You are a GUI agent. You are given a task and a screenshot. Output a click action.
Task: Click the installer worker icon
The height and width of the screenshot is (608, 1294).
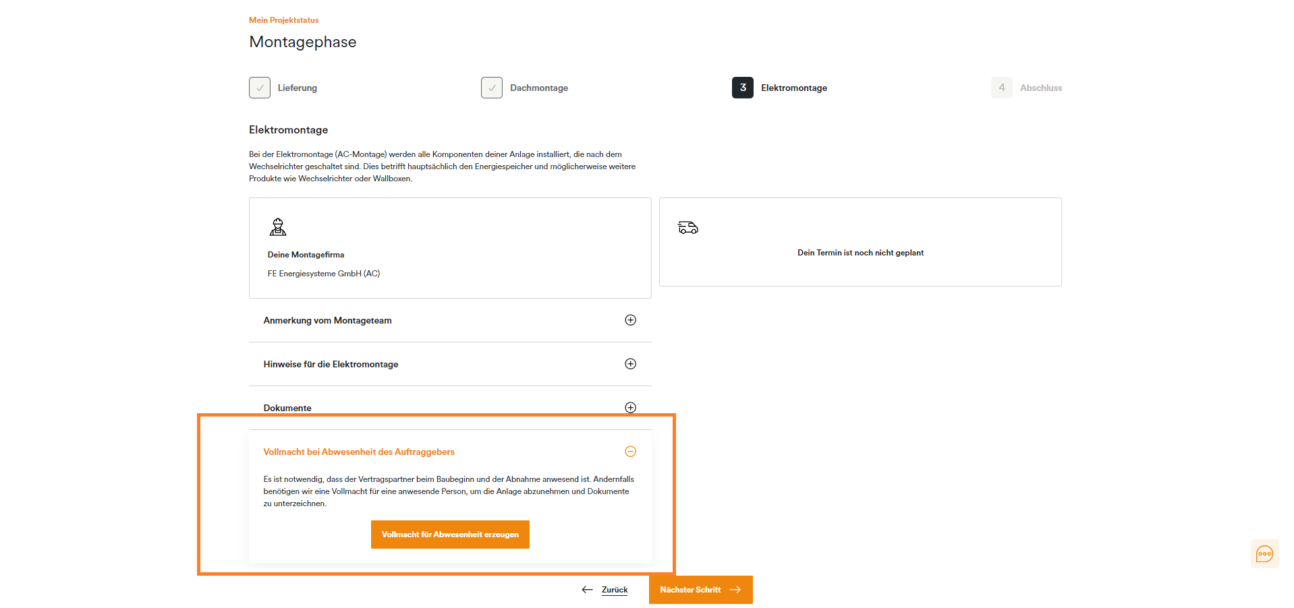278,227
